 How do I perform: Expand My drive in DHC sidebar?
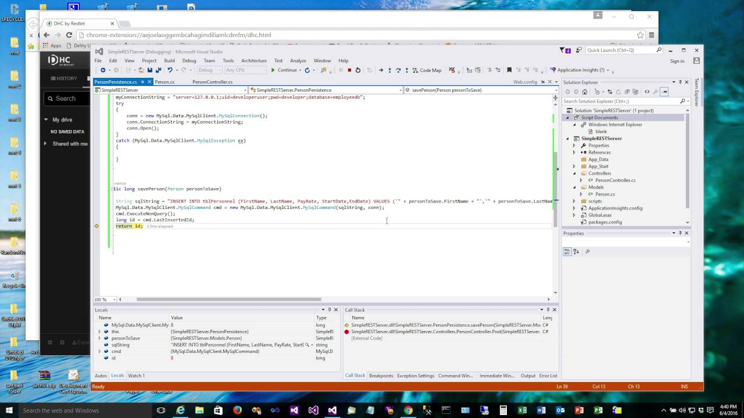[46, 120]
